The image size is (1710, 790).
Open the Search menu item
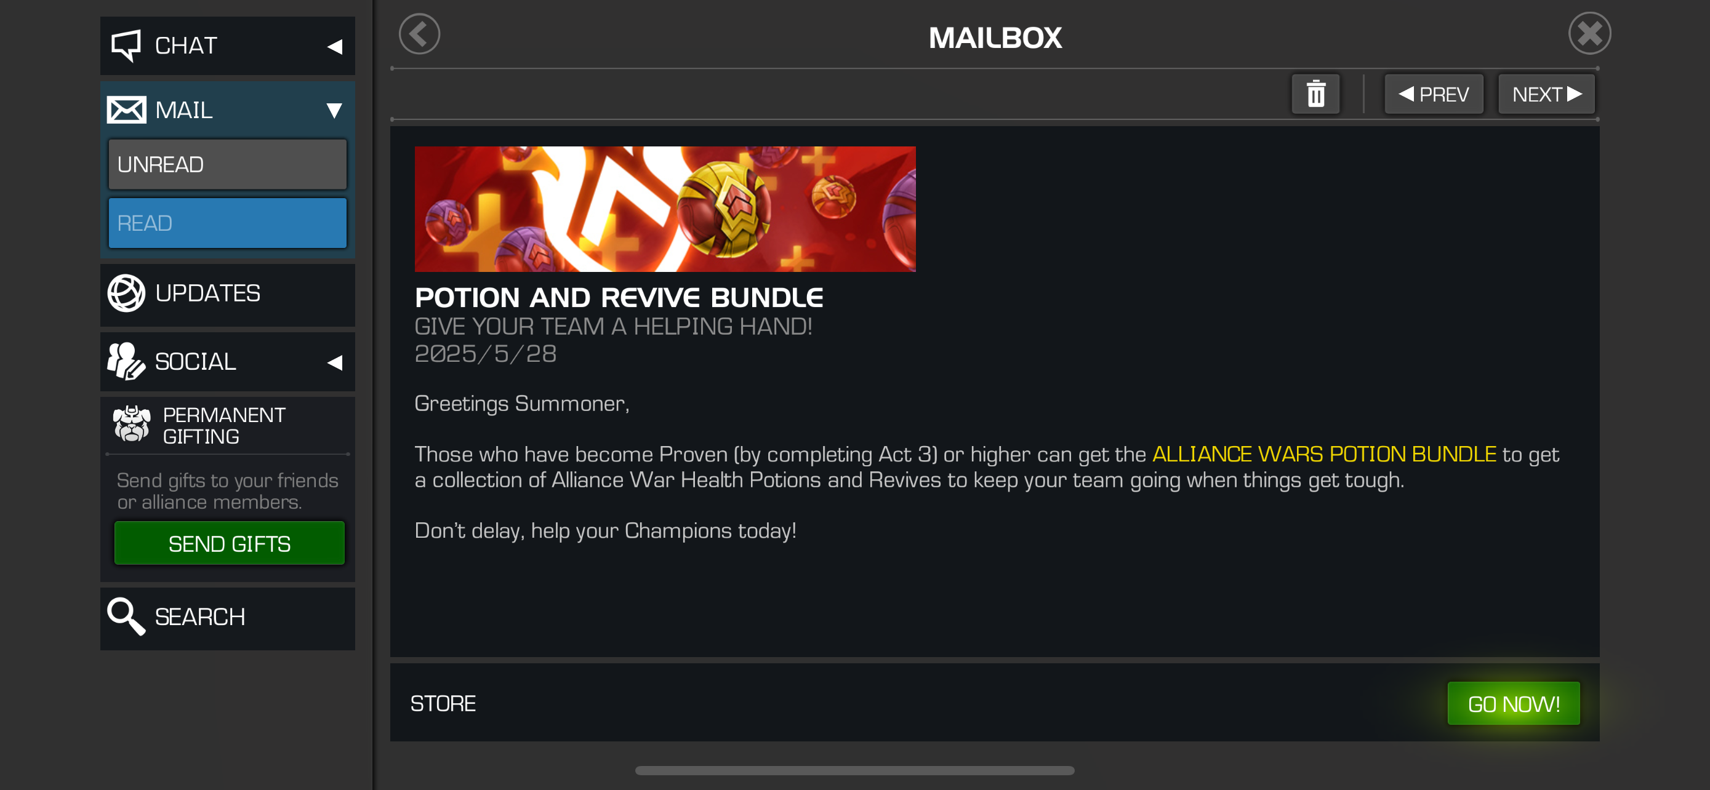point(228,618)
